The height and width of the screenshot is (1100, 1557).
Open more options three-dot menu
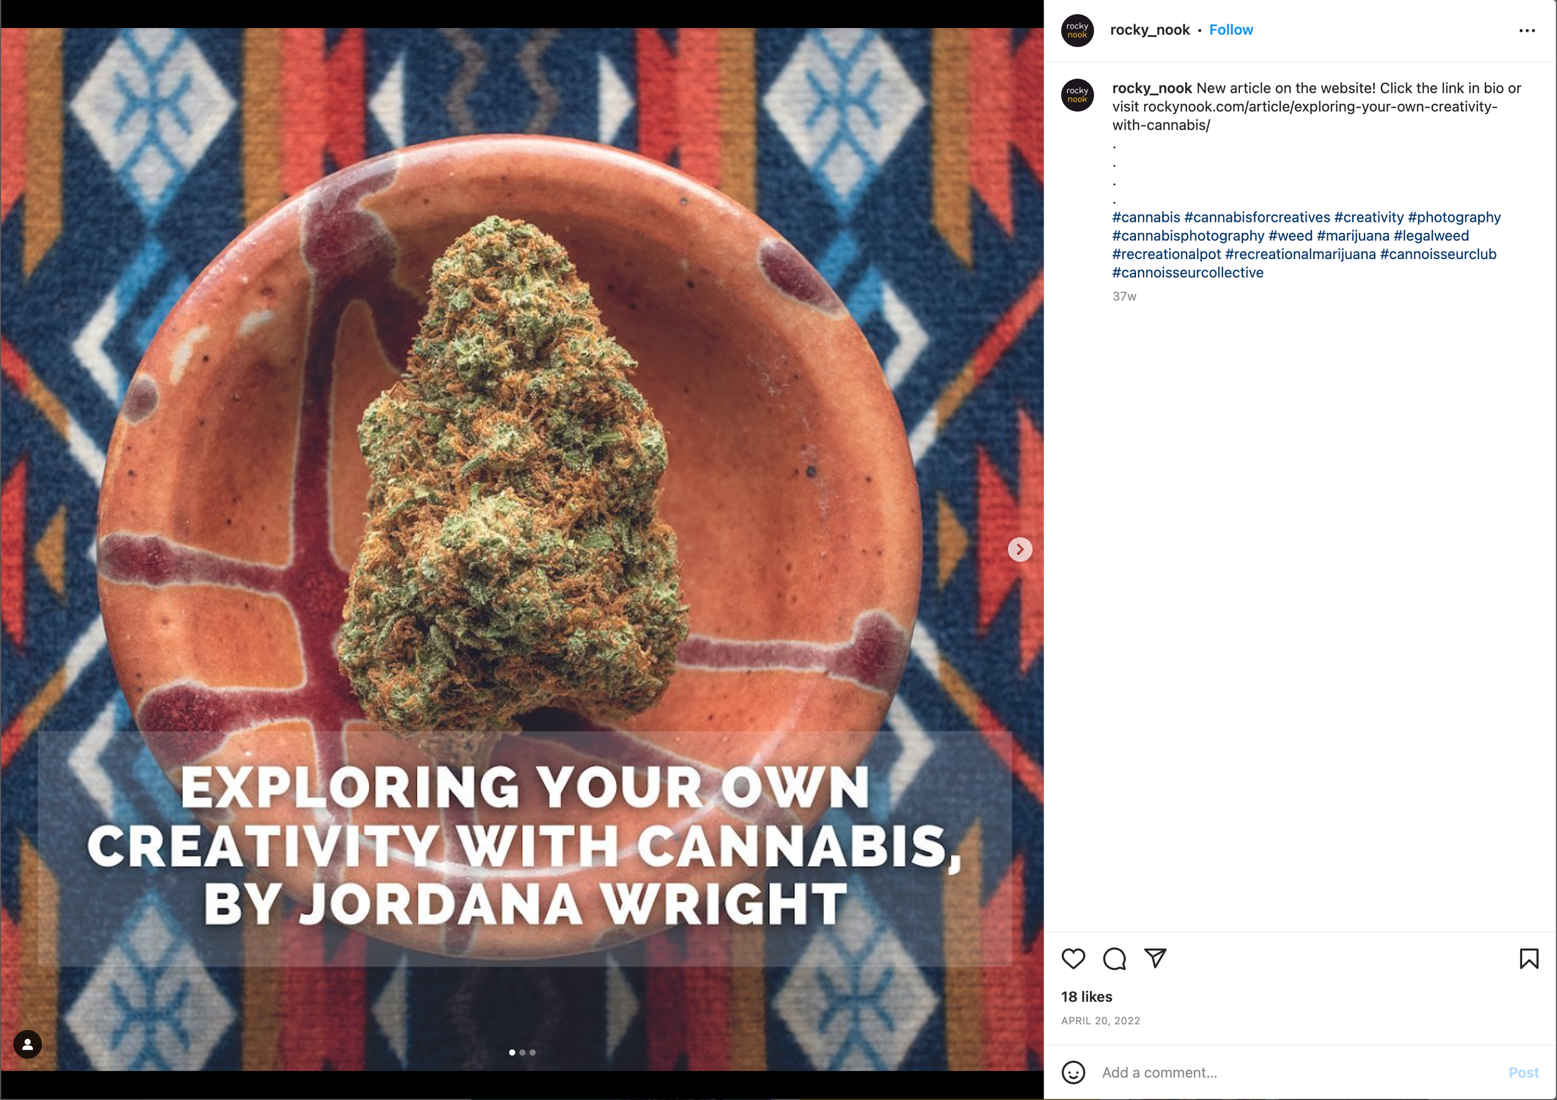point(1526,31)
